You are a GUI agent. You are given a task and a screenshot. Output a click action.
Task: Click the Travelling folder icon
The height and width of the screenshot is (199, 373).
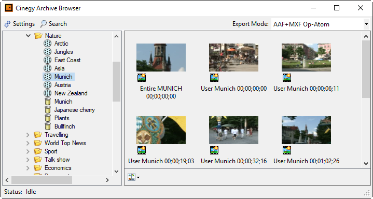pos(38,135)
